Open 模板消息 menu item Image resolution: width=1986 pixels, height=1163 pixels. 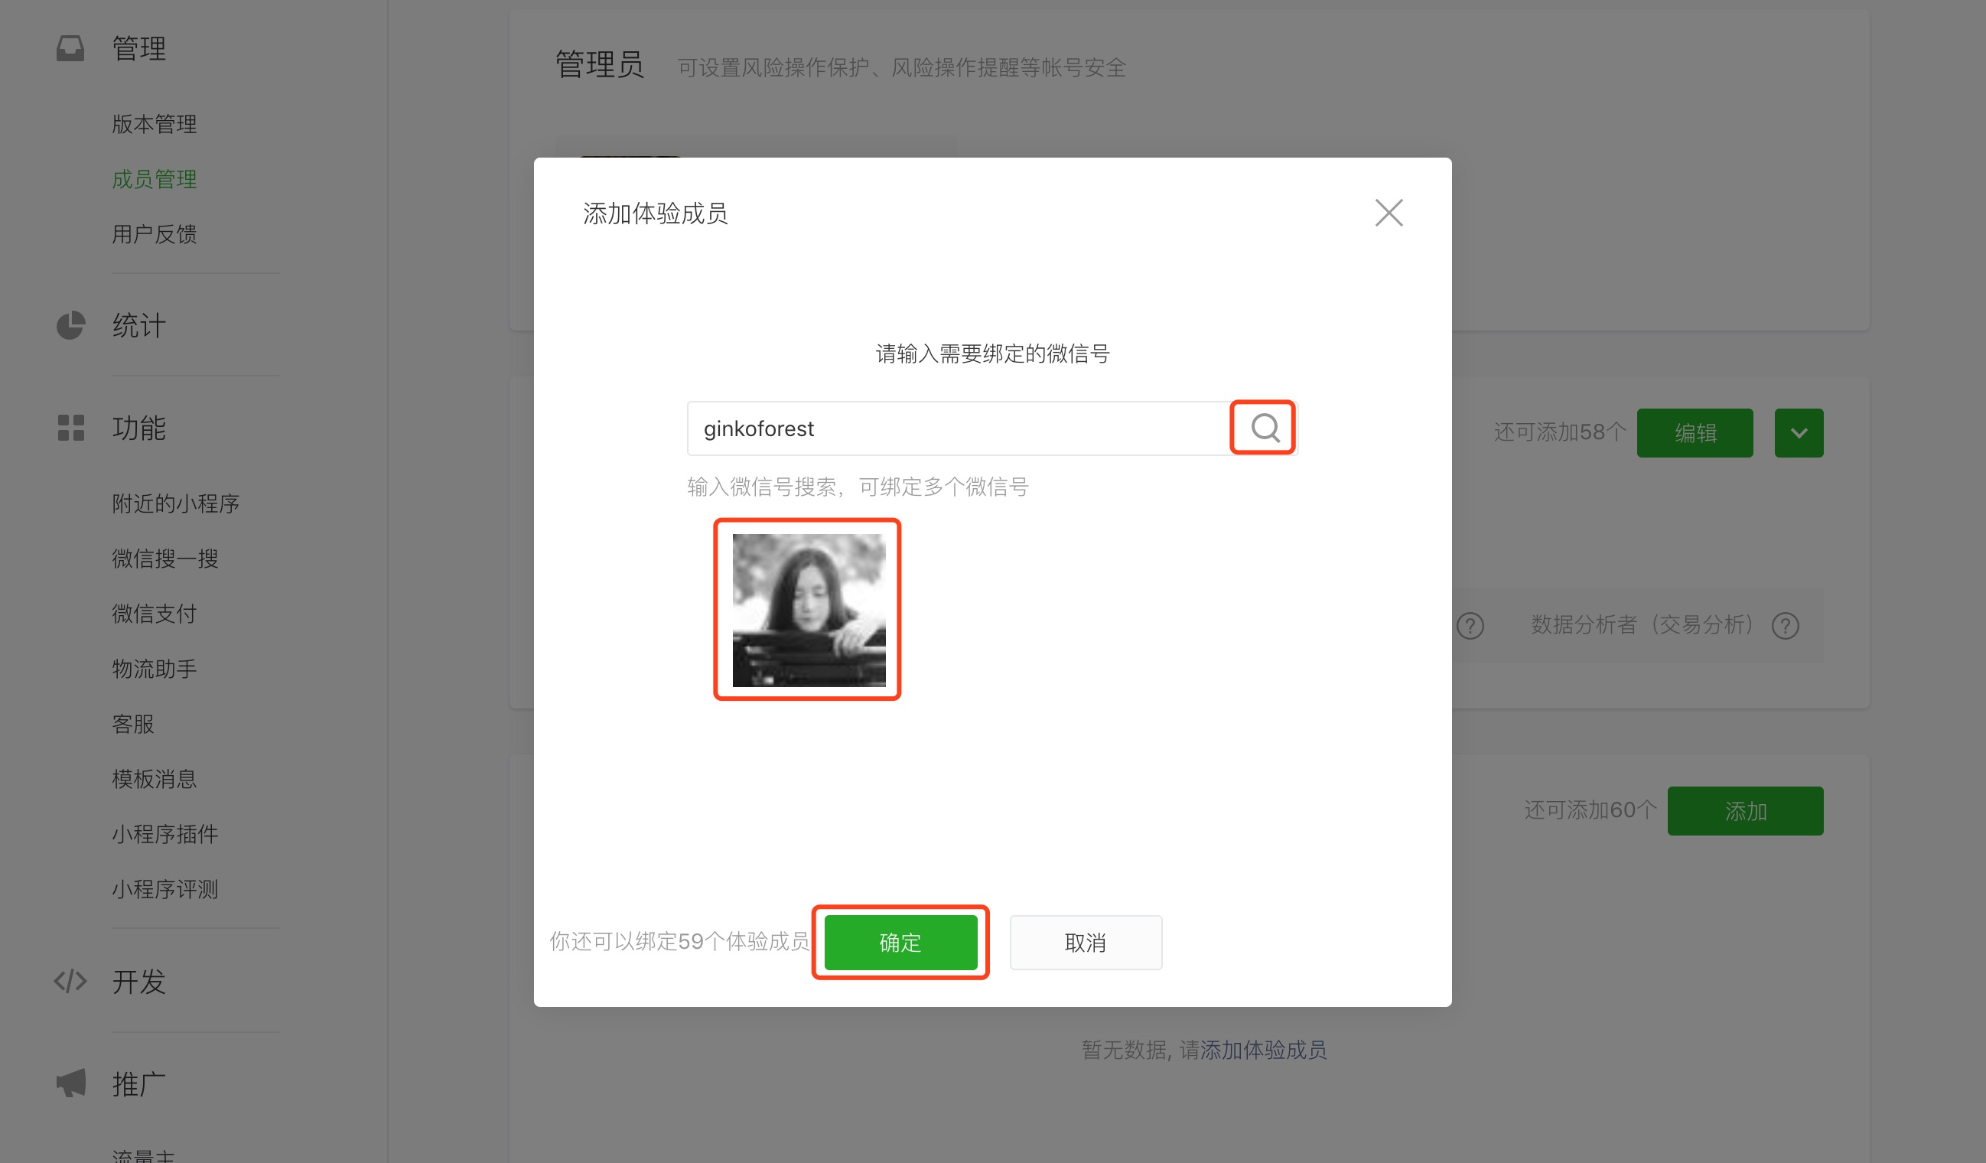point(155,779)
